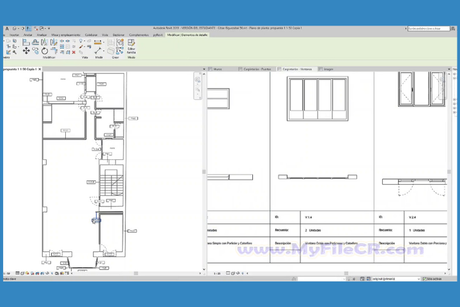Open the Hide in View dropdown arrow

(84, 41)
